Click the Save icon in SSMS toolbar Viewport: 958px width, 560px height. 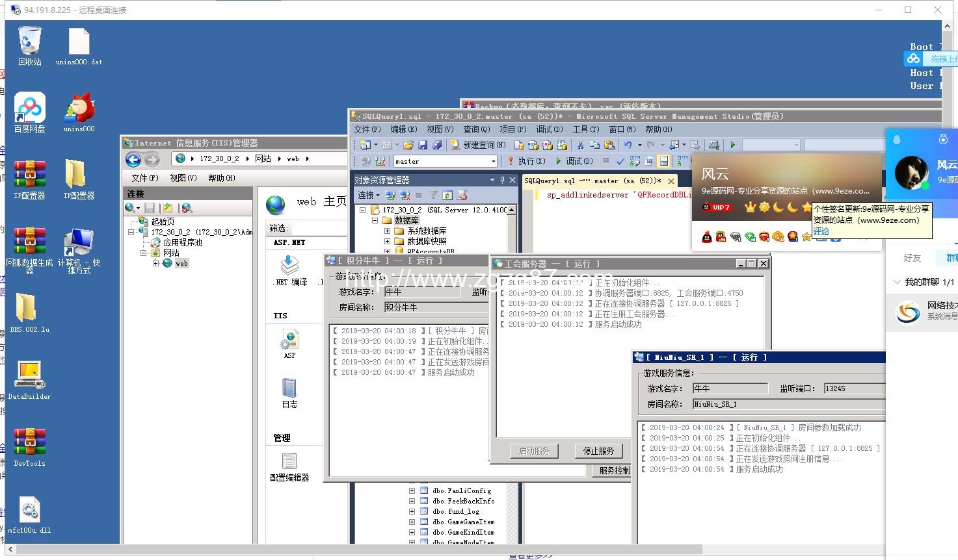tap(423, 145)
